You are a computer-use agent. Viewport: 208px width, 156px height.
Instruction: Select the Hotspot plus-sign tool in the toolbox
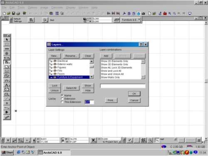[7, 103]
